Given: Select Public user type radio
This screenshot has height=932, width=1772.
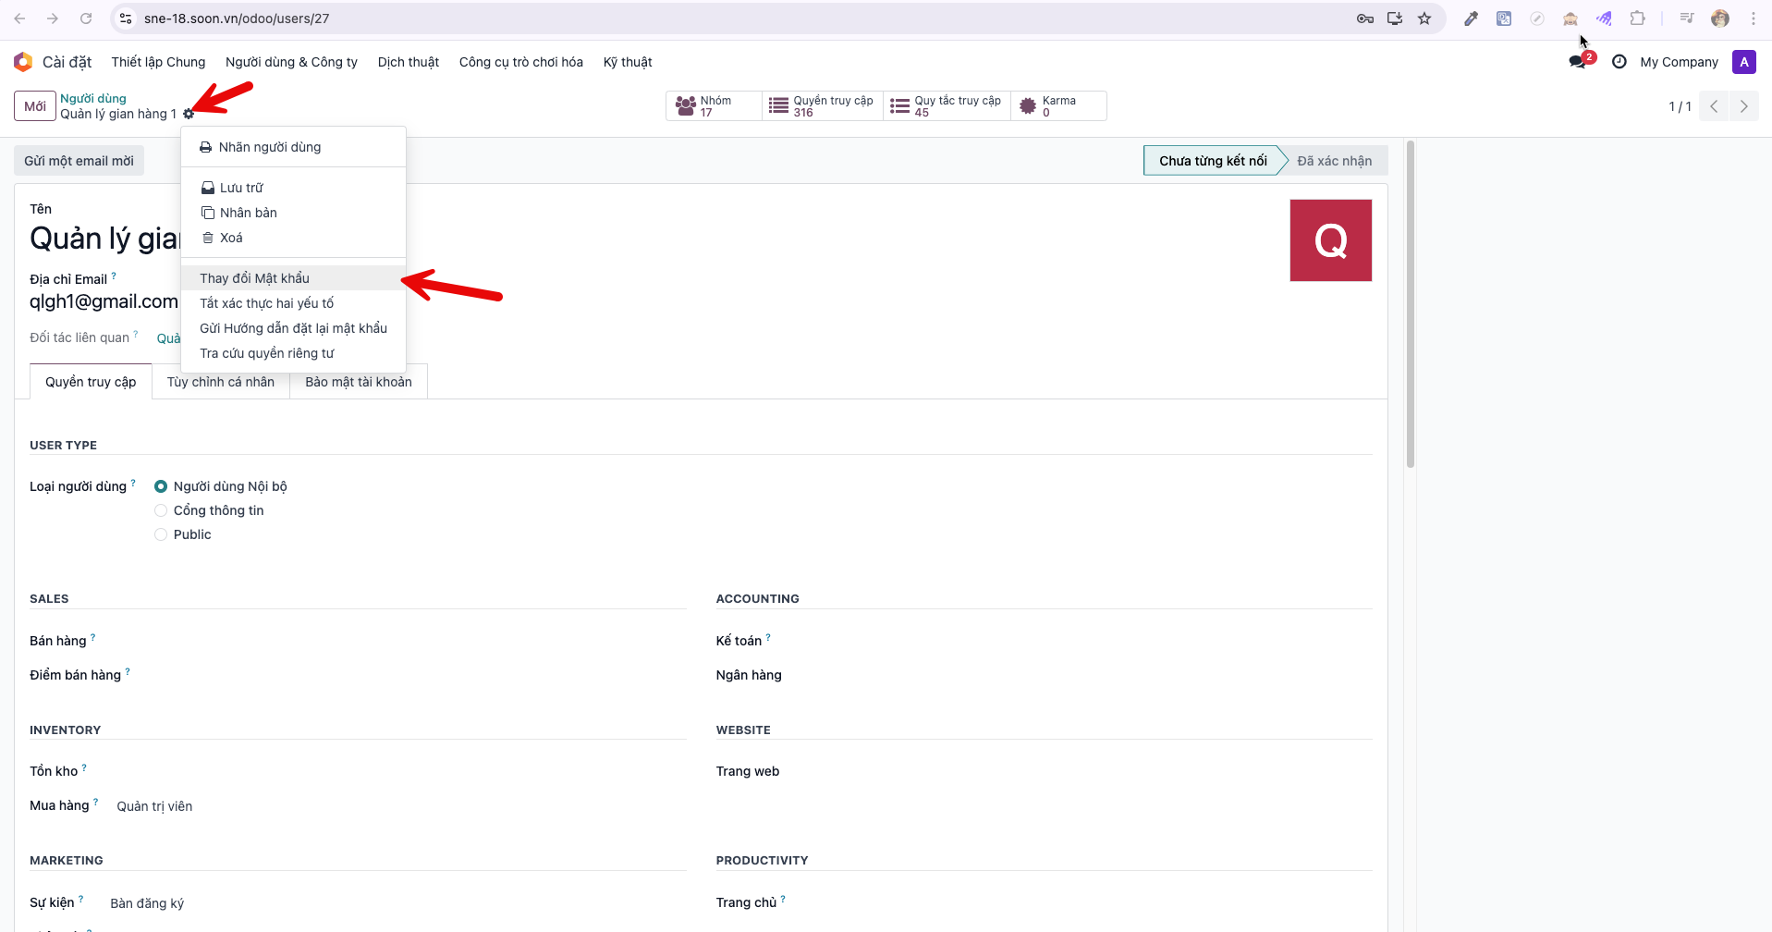Looking at the screenshot, I should [x=161, y=534].
